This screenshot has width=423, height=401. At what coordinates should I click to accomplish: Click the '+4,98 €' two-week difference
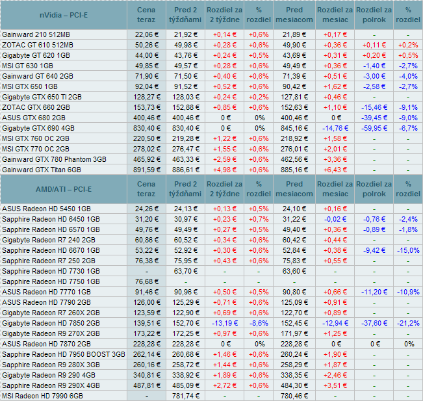pyautogui.click(x=224, y=170)
